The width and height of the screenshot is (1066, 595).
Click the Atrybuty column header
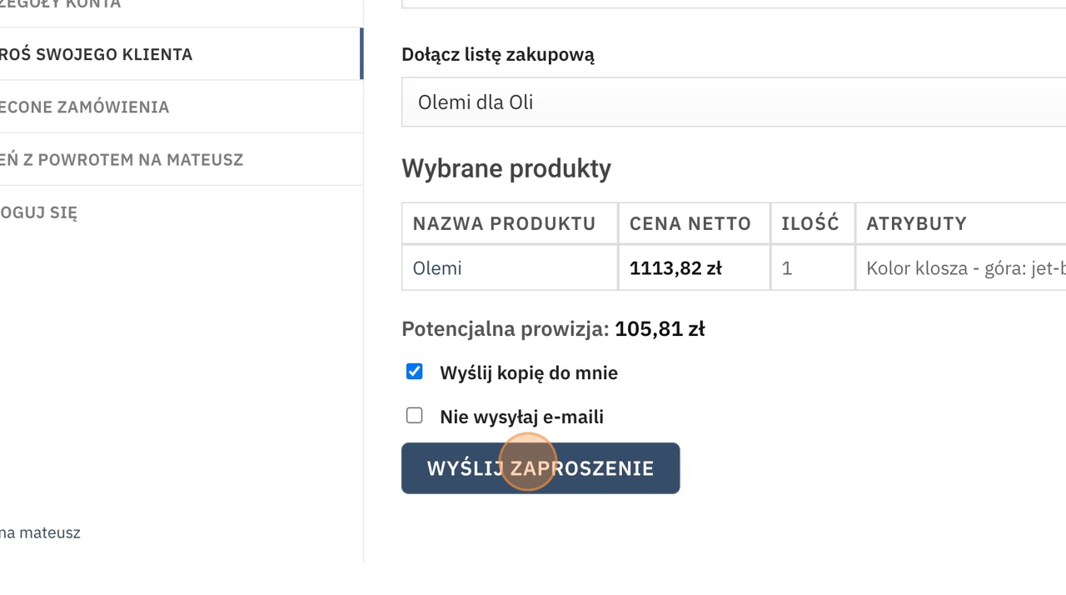tap(916, 223)
